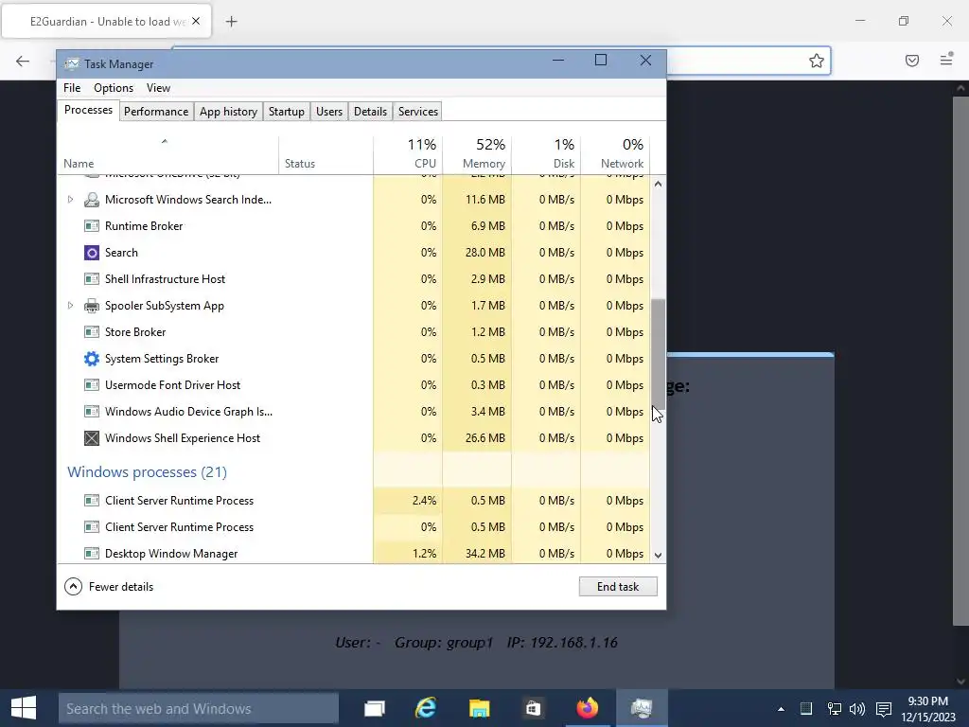This screenshot has height=727, width=969.
Task: Select the Windows processes (21) group header
Action: (147, 472)
